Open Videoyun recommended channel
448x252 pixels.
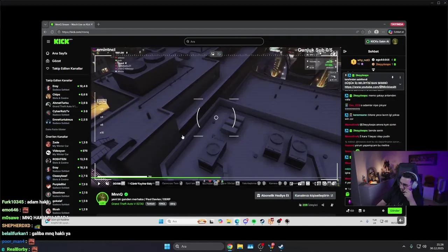coord(66,152)
